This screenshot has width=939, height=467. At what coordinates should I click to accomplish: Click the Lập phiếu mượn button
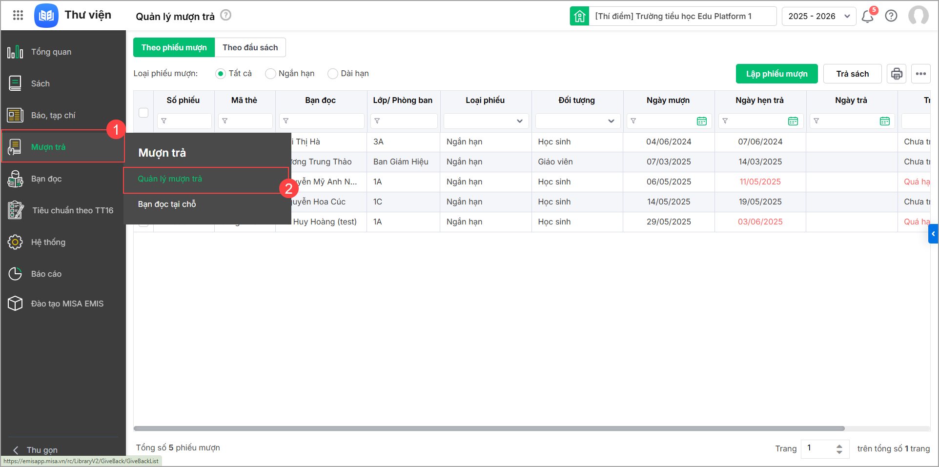[x=776, y=74]
